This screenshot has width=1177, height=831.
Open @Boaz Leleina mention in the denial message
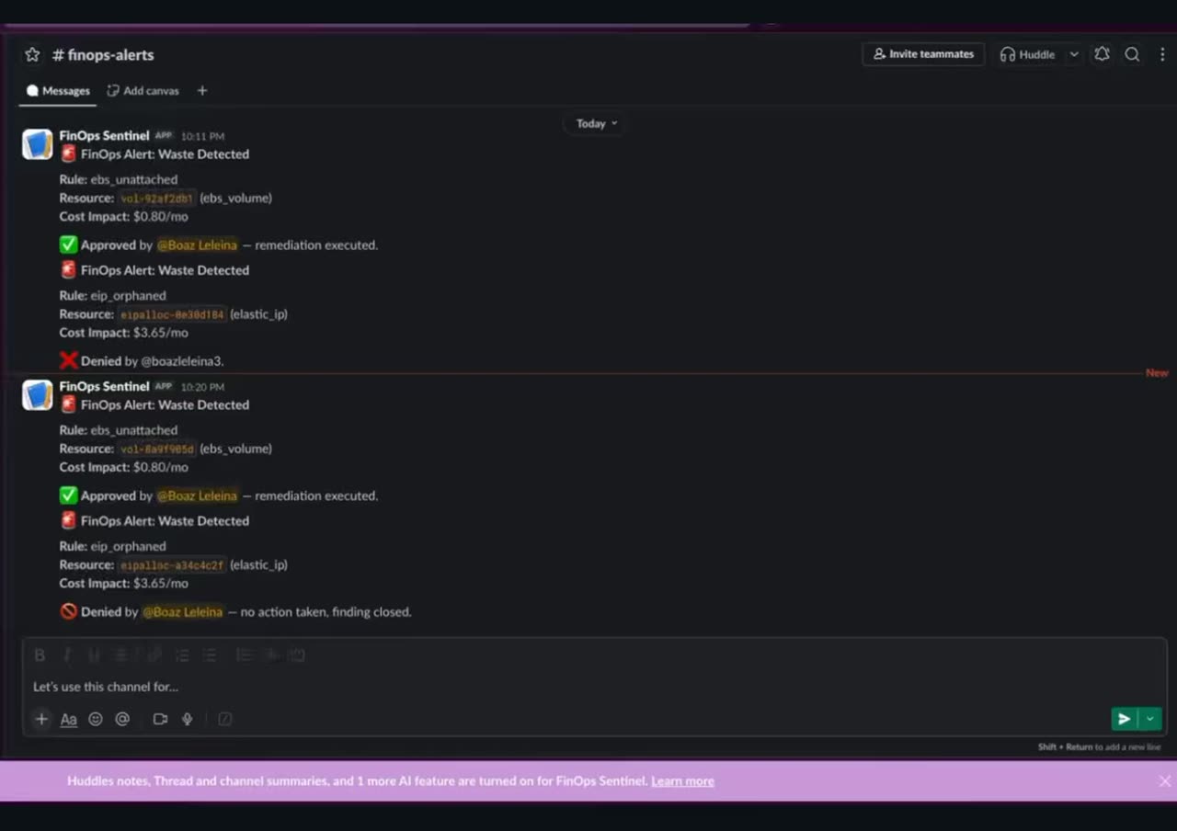pyautogui.click(x=182, y=612)
